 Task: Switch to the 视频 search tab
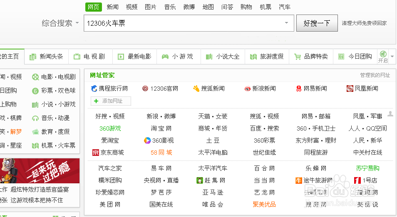pos(132,7)
